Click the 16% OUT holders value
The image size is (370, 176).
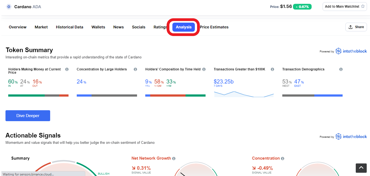(x=37, y=82)
